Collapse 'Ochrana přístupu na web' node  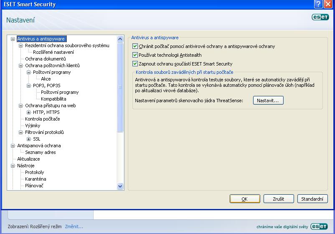[21, 106]
